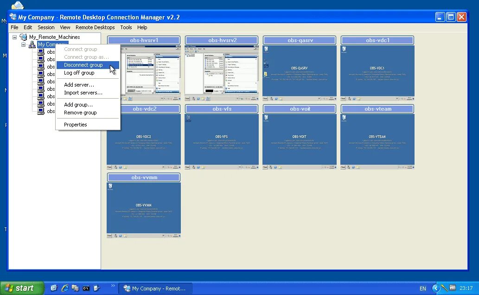Open the Remote Desktops menu
Viewport: 479px width, 295px height.
point(95,27)
